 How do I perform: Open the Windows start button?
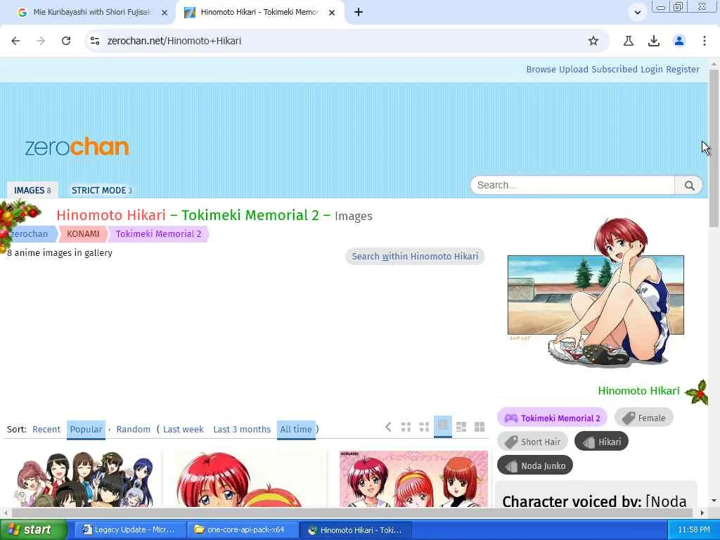tap(33, 530)
